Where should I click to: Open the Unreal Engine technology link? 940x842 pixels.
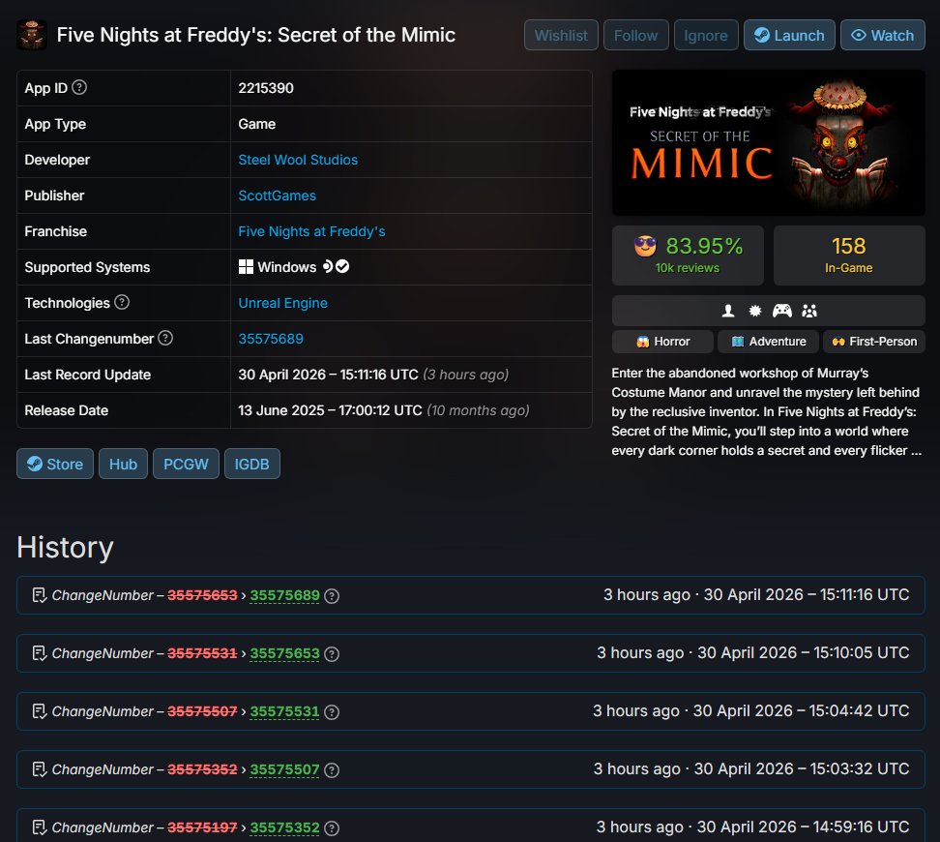(283, 303)
